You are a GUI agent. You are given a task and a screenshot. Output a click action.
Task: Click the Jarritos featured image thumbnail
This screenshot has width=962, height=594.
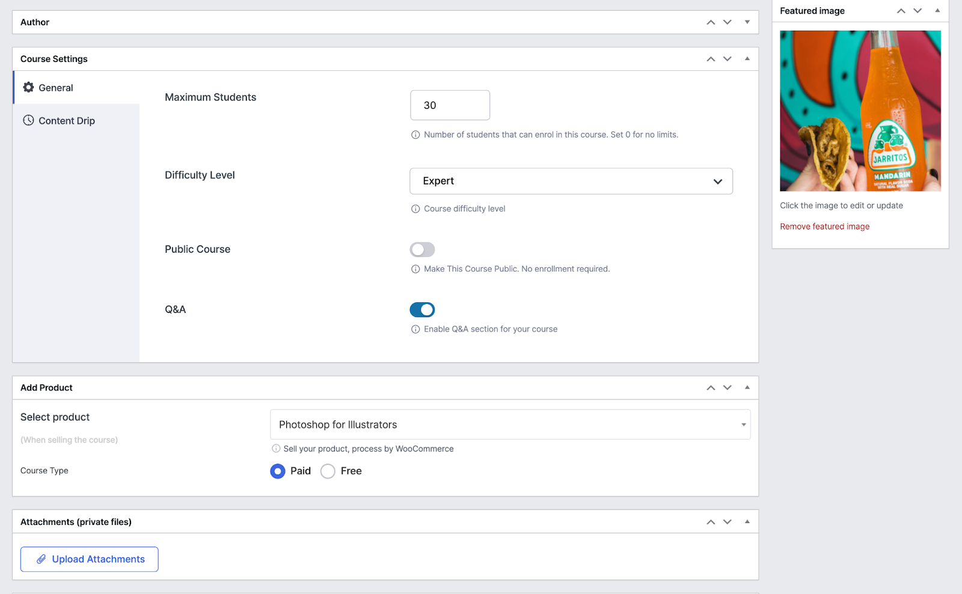click(860, 111)
